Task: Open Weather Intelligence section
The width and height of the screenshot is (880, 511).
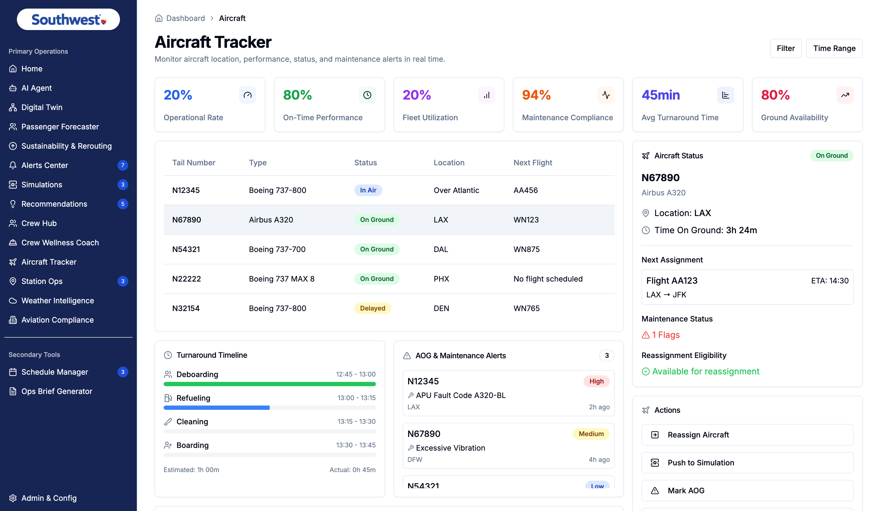Action: pos(68,301)
